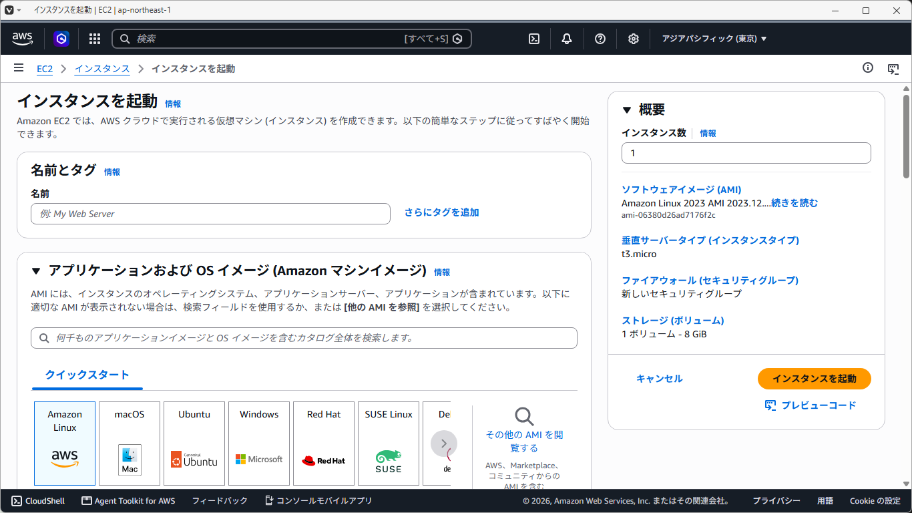912x513 pixels.
Task: Open Agent Toolkit for AWS in footer
Action: click(x=128, y=501)
